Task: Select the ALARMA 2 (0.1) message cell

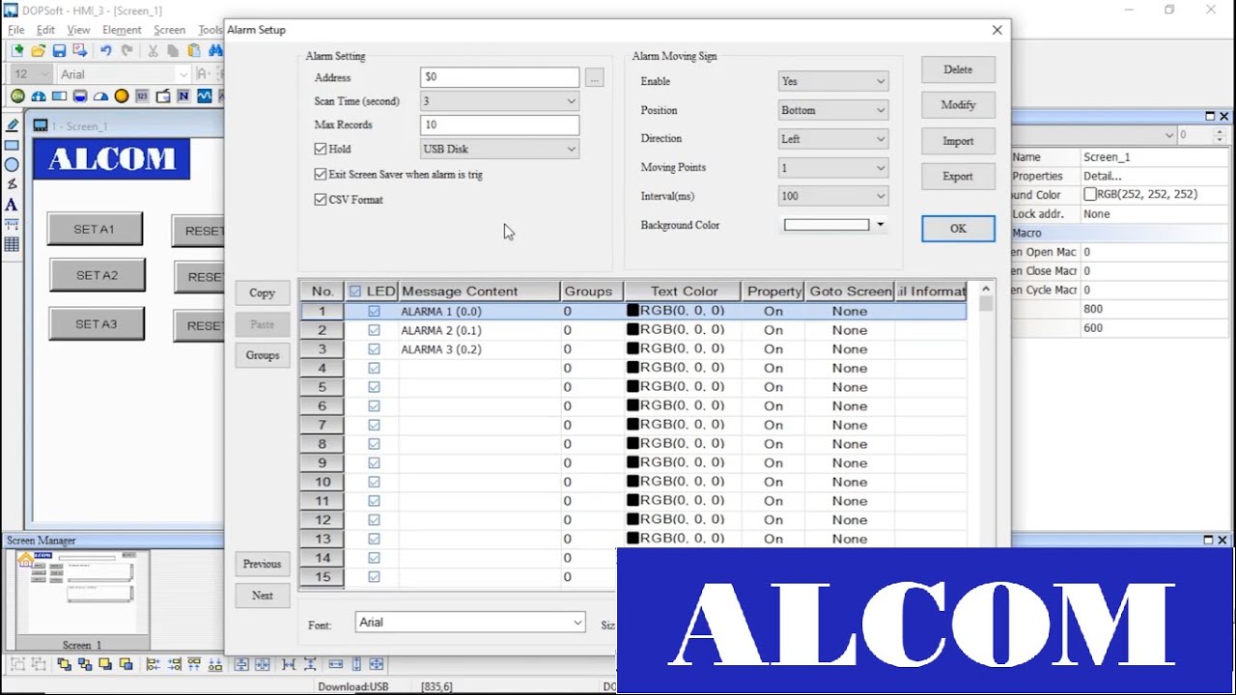Action: (x=479, y=330)
